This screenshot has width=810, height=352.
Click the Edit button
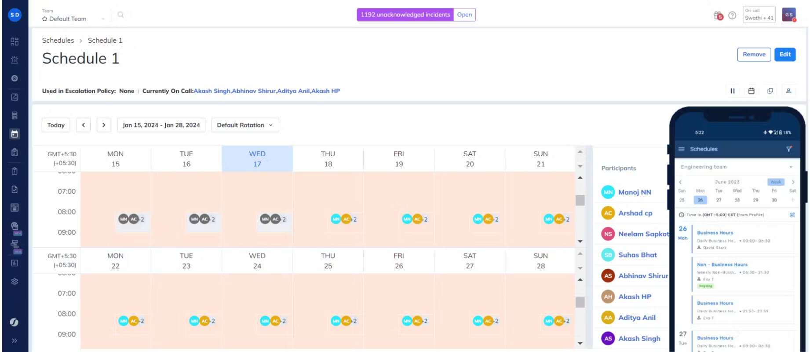[785, 55]
